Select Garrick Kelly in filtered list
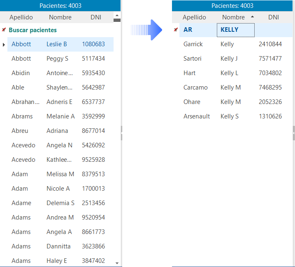 pos(236,44)
